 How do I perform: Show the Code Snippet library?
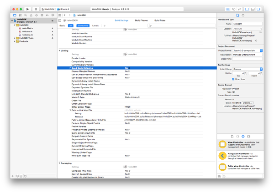tap(237, 137)
